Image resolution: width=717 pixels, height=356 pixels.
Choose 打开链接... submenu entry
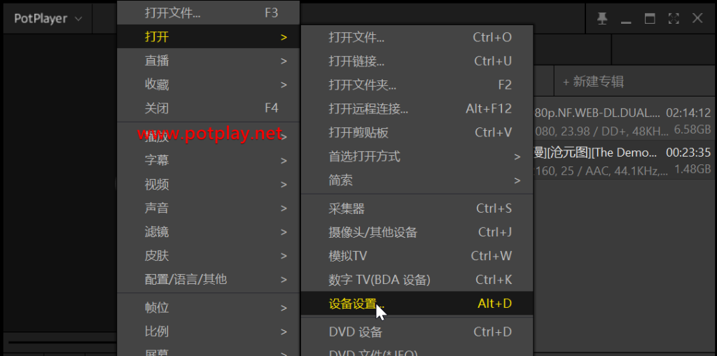coord(417,62)
